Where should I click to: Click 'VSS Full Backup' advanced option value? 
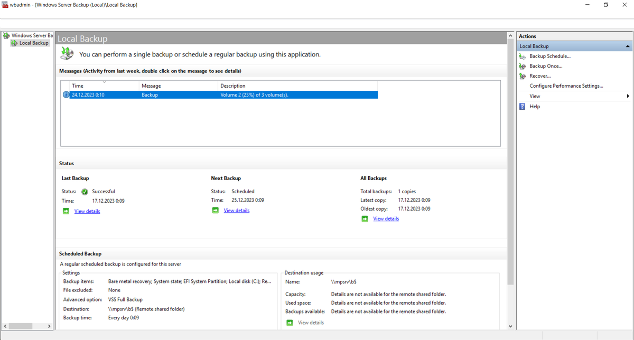tap(125, 299)
